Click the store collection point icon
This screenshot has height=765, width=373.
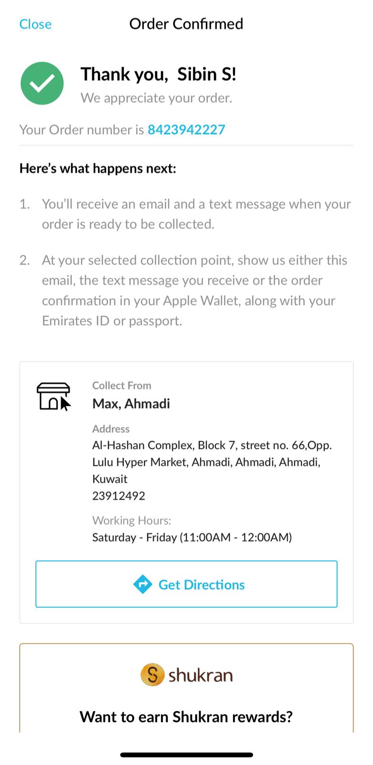53,396
